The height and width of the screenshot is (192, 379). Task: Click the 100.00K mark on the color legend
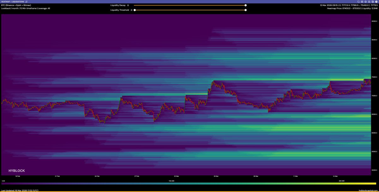[171, 181]
